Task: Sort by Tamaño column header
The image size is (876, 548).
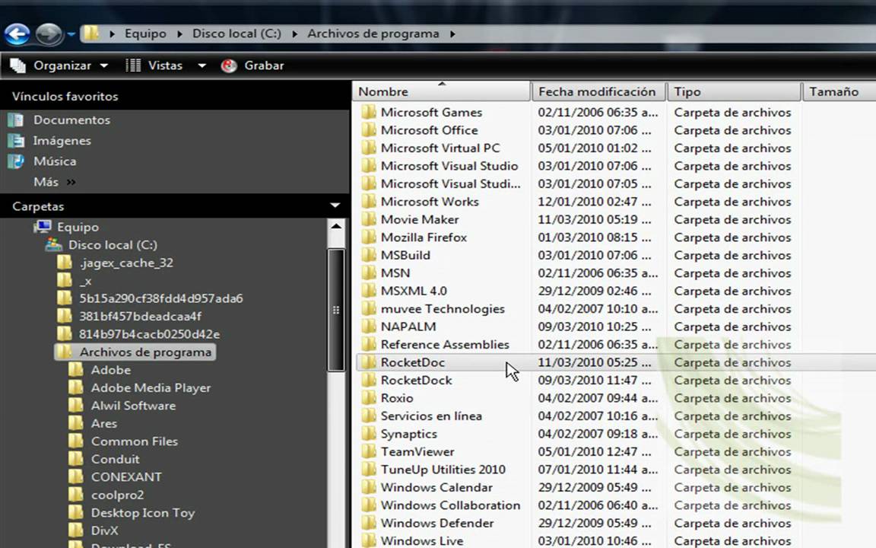Action: [x=839, y=91]
